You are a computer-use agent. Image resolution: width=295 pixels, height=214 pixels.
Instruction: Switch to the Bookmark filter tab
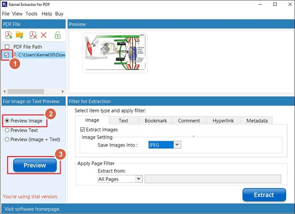(x=156, y=120)
